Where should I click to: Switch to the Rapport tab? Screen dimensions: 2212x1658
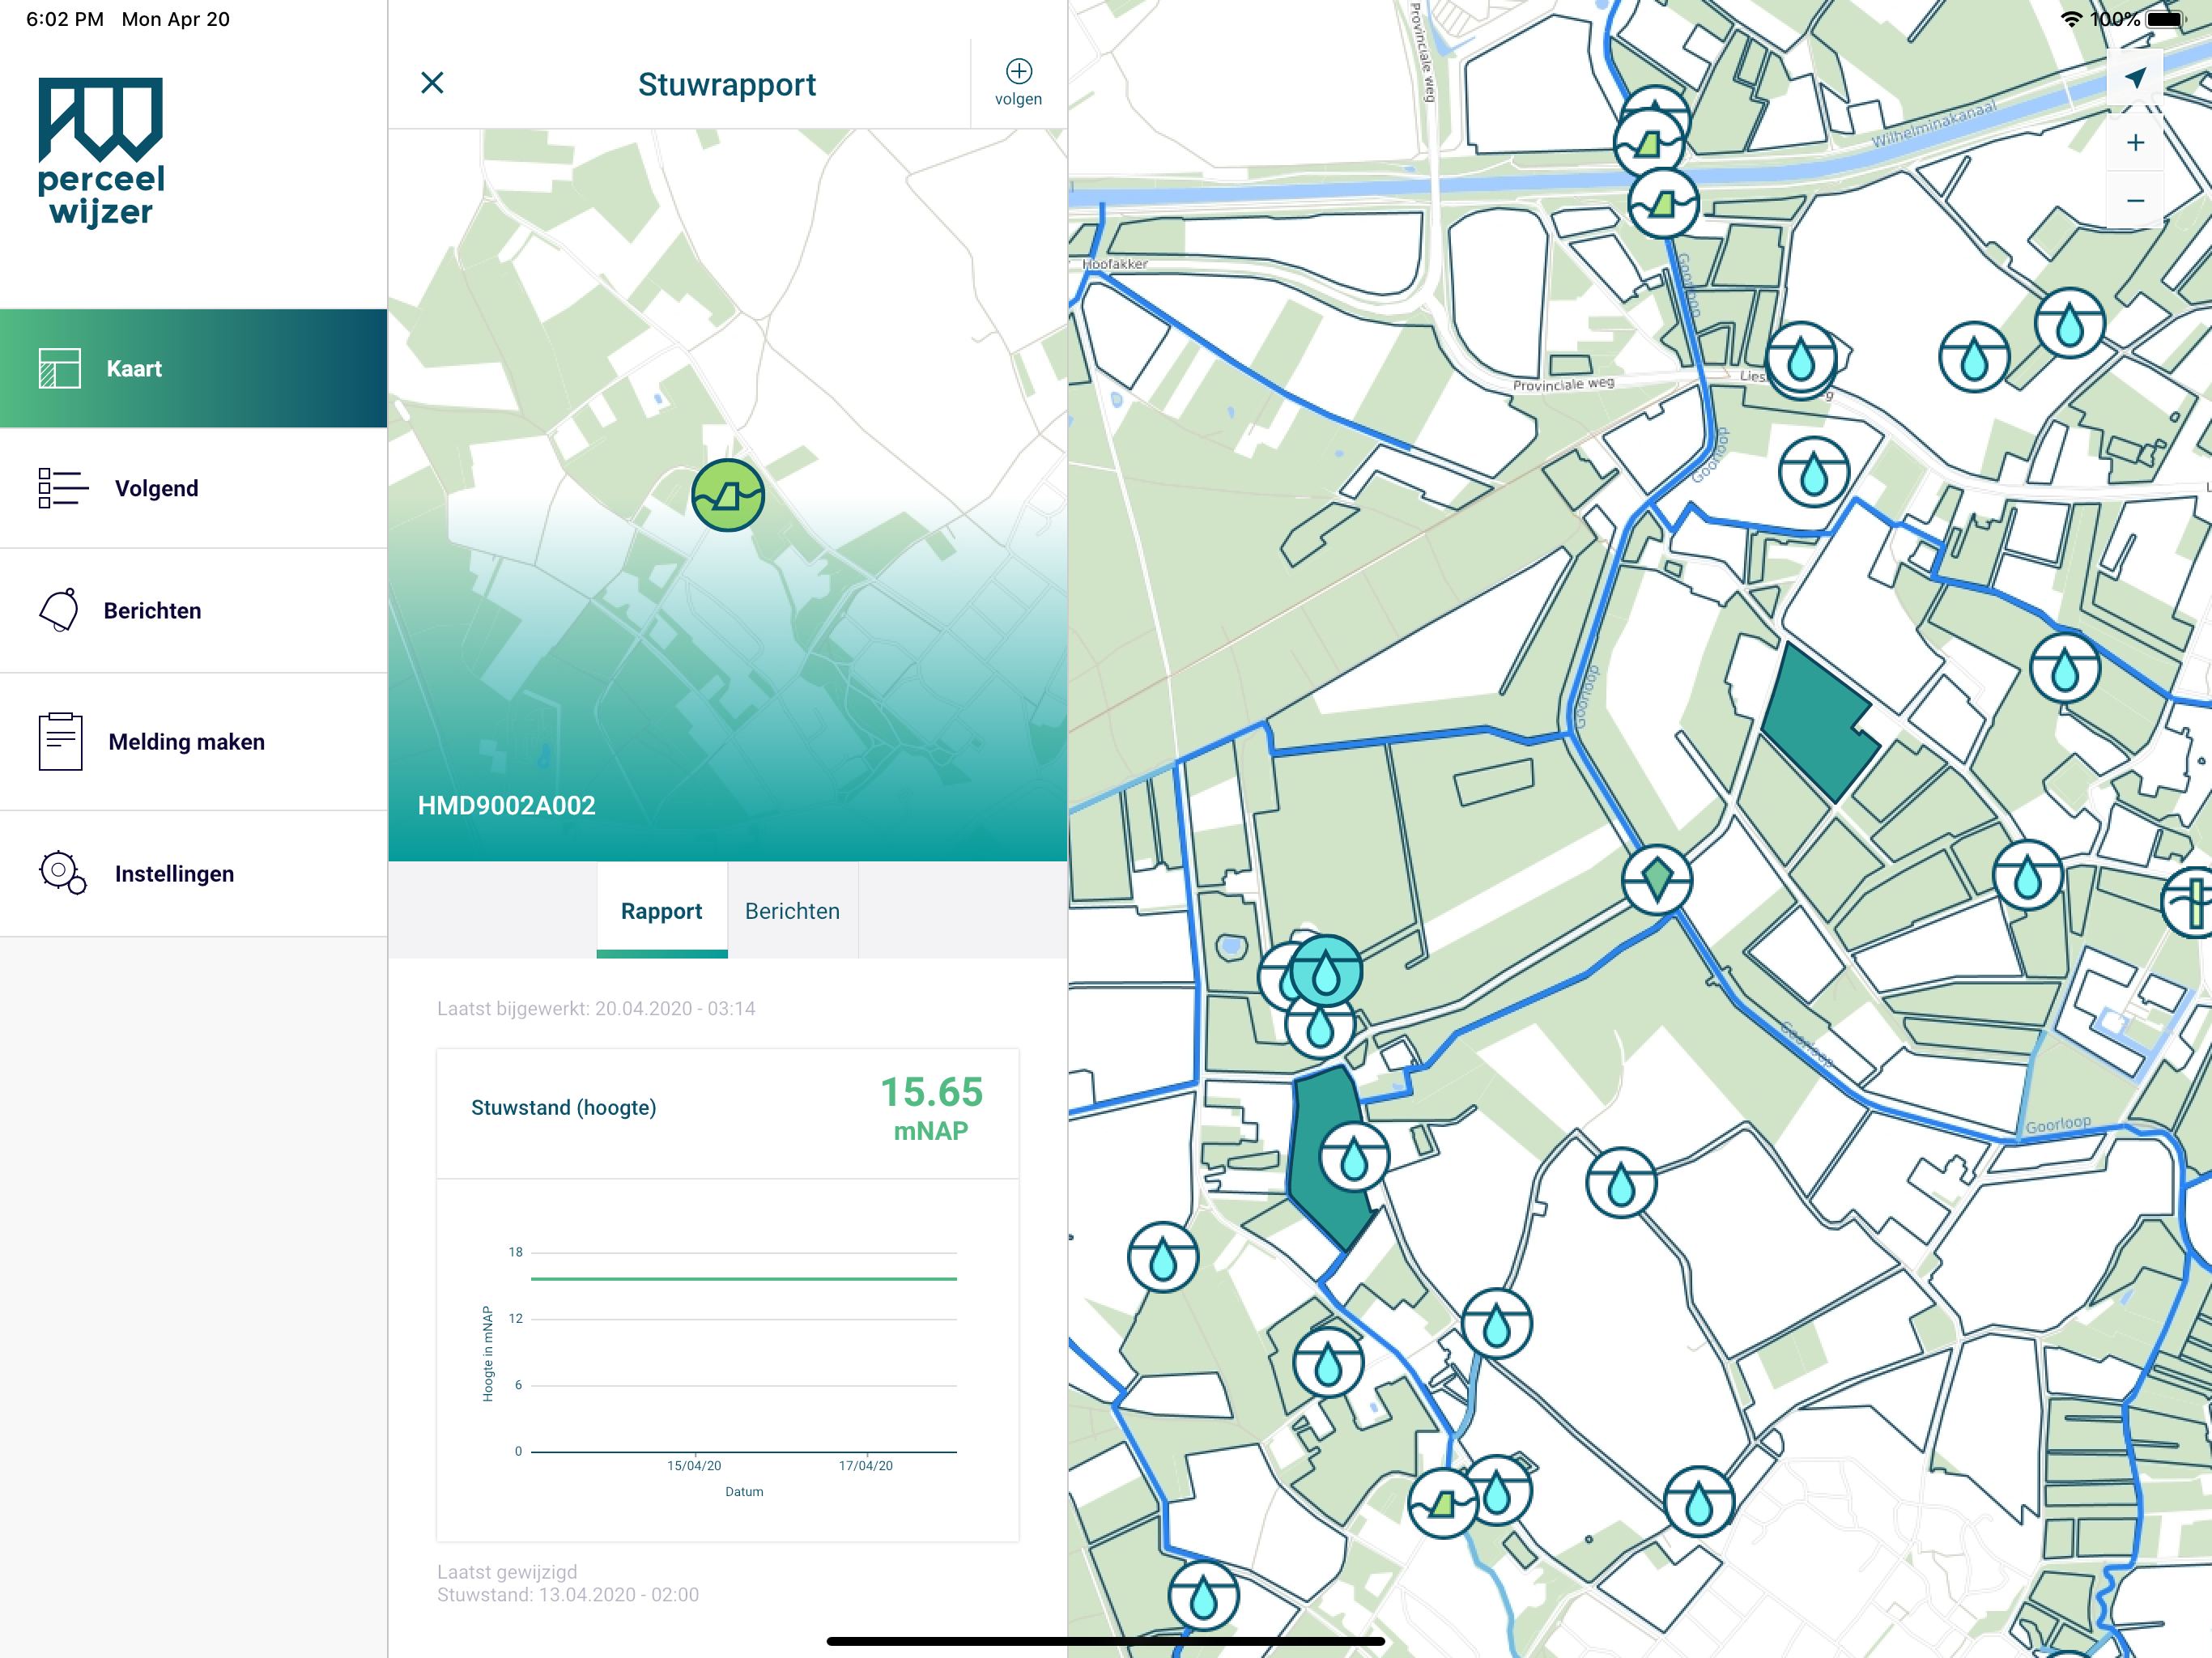661,911
